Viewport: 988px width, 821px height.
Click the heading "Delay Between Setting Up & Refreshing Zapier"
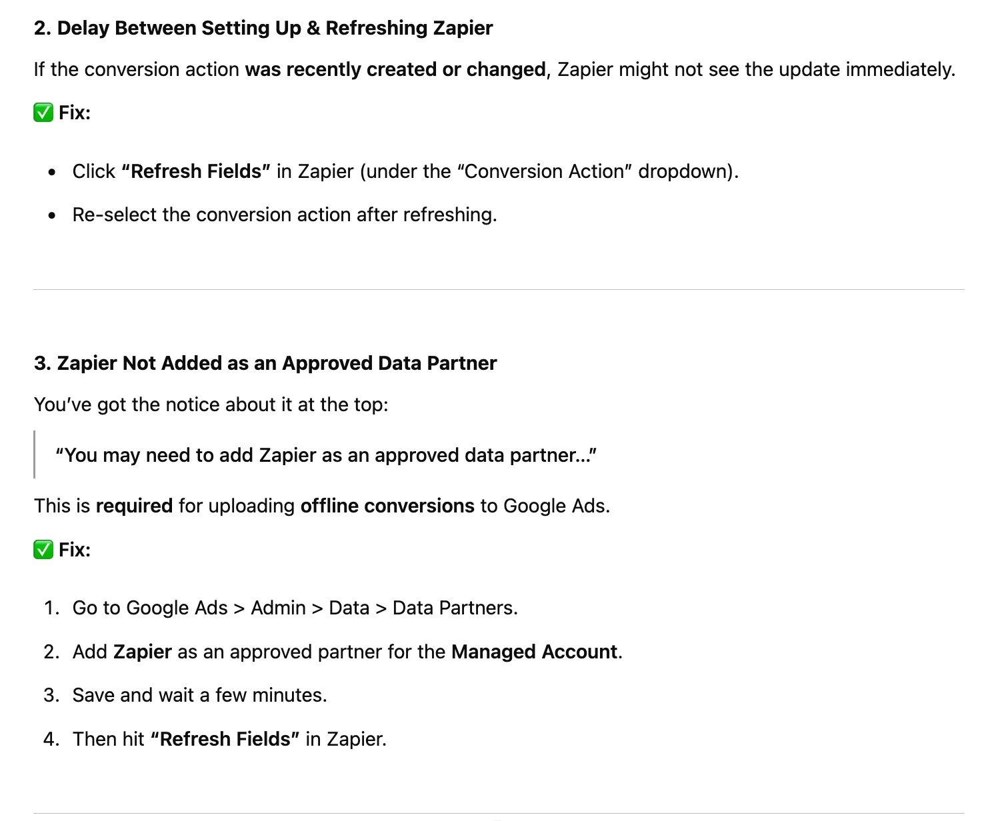275,28
